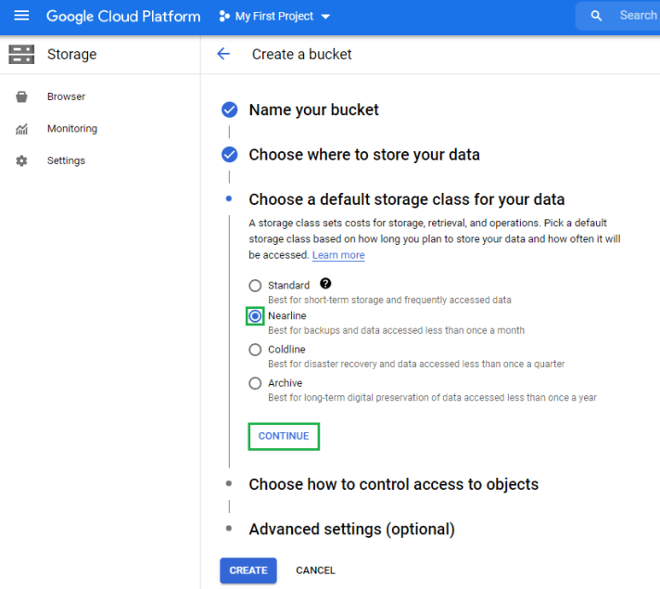Click the Monitoring chart icon
The height and width of the screenshot is (589, 660).
22,129
